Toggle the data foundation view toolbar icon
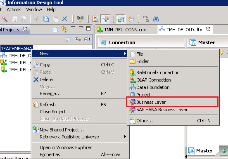 tap(121, 19)
